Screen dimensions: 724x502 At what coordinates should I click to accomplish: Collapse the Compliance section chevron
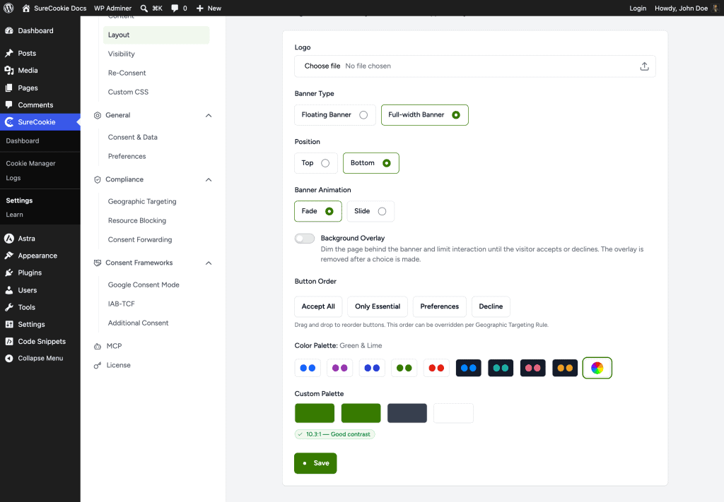pos(209,180)
